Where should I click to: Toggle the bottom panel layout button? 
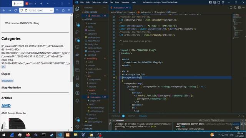tap(214, 2)
